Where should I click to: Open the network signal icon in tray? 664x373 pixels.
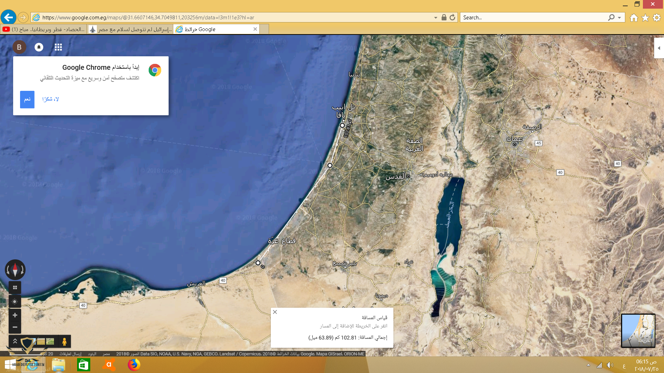click(x=599, y=365)
